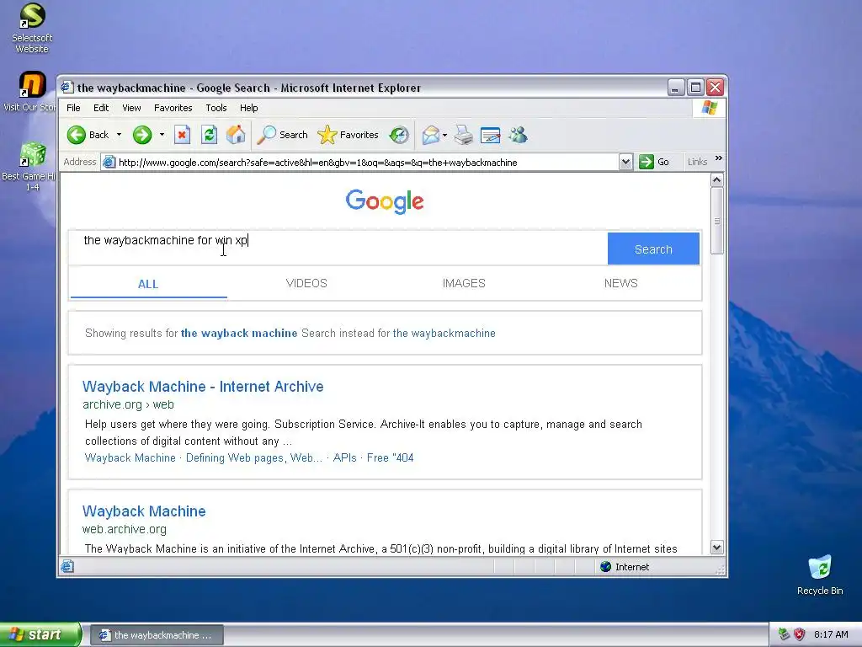The height and width of the screenshot is (647, 862).
Task: Open the APIs sublink
Action: (344, 457)
